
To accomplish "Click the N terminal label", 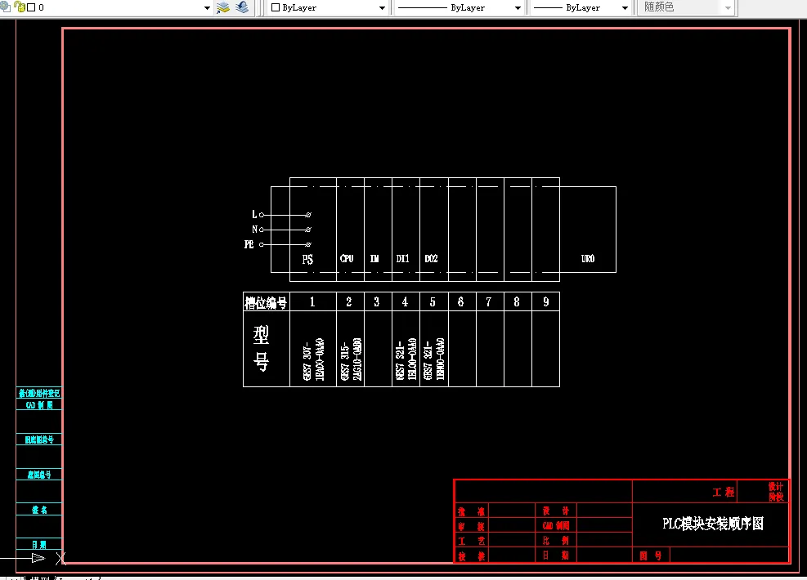I will click(x=254, y=230).
